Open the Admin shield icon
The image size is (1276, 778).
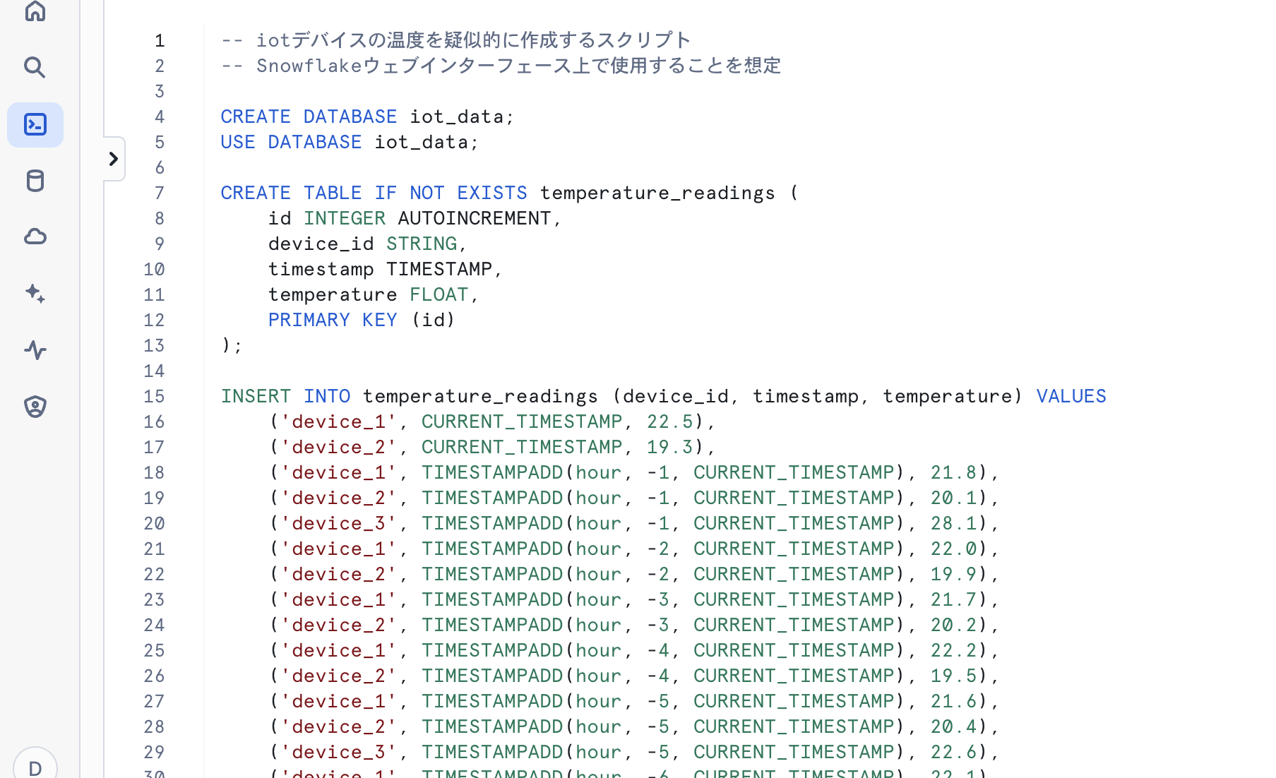tap(35, 407)
